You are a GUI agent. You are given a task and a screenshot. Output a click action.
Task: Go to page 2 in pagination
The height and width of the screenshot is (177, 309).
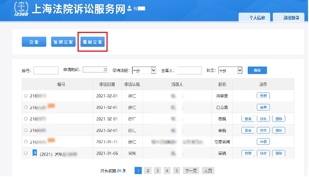tap(148, 171)
